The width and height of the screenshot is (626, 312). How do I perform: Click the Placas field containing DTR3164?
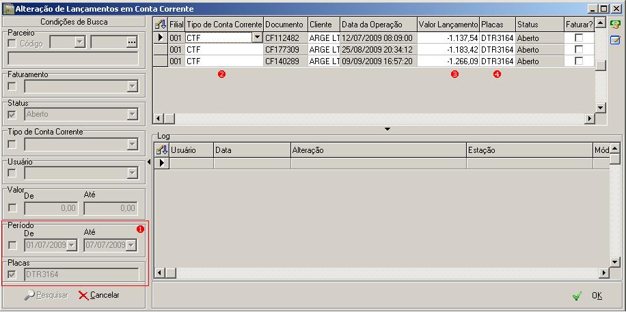81,274
